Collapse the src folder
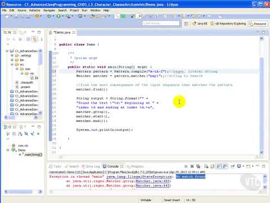 [x=12, y=64]
